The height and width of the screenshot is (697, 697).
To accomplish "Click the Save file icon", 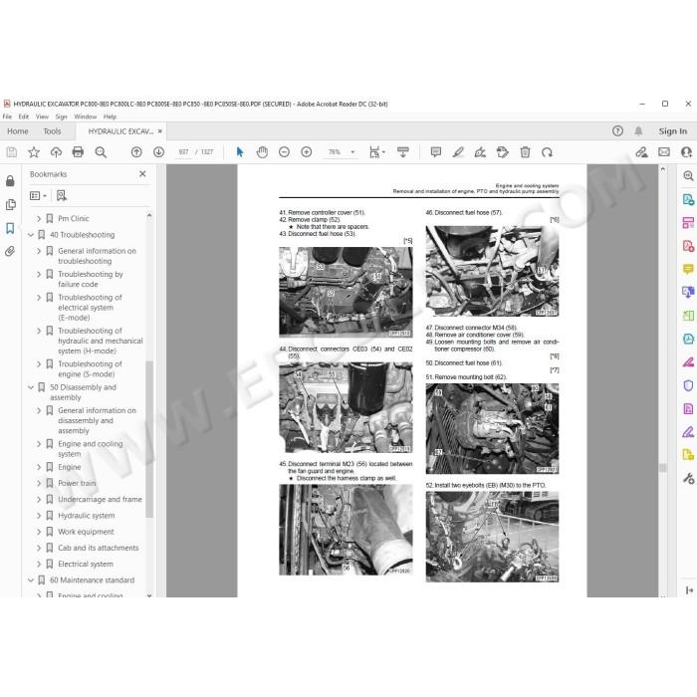I will click(12, 152).
